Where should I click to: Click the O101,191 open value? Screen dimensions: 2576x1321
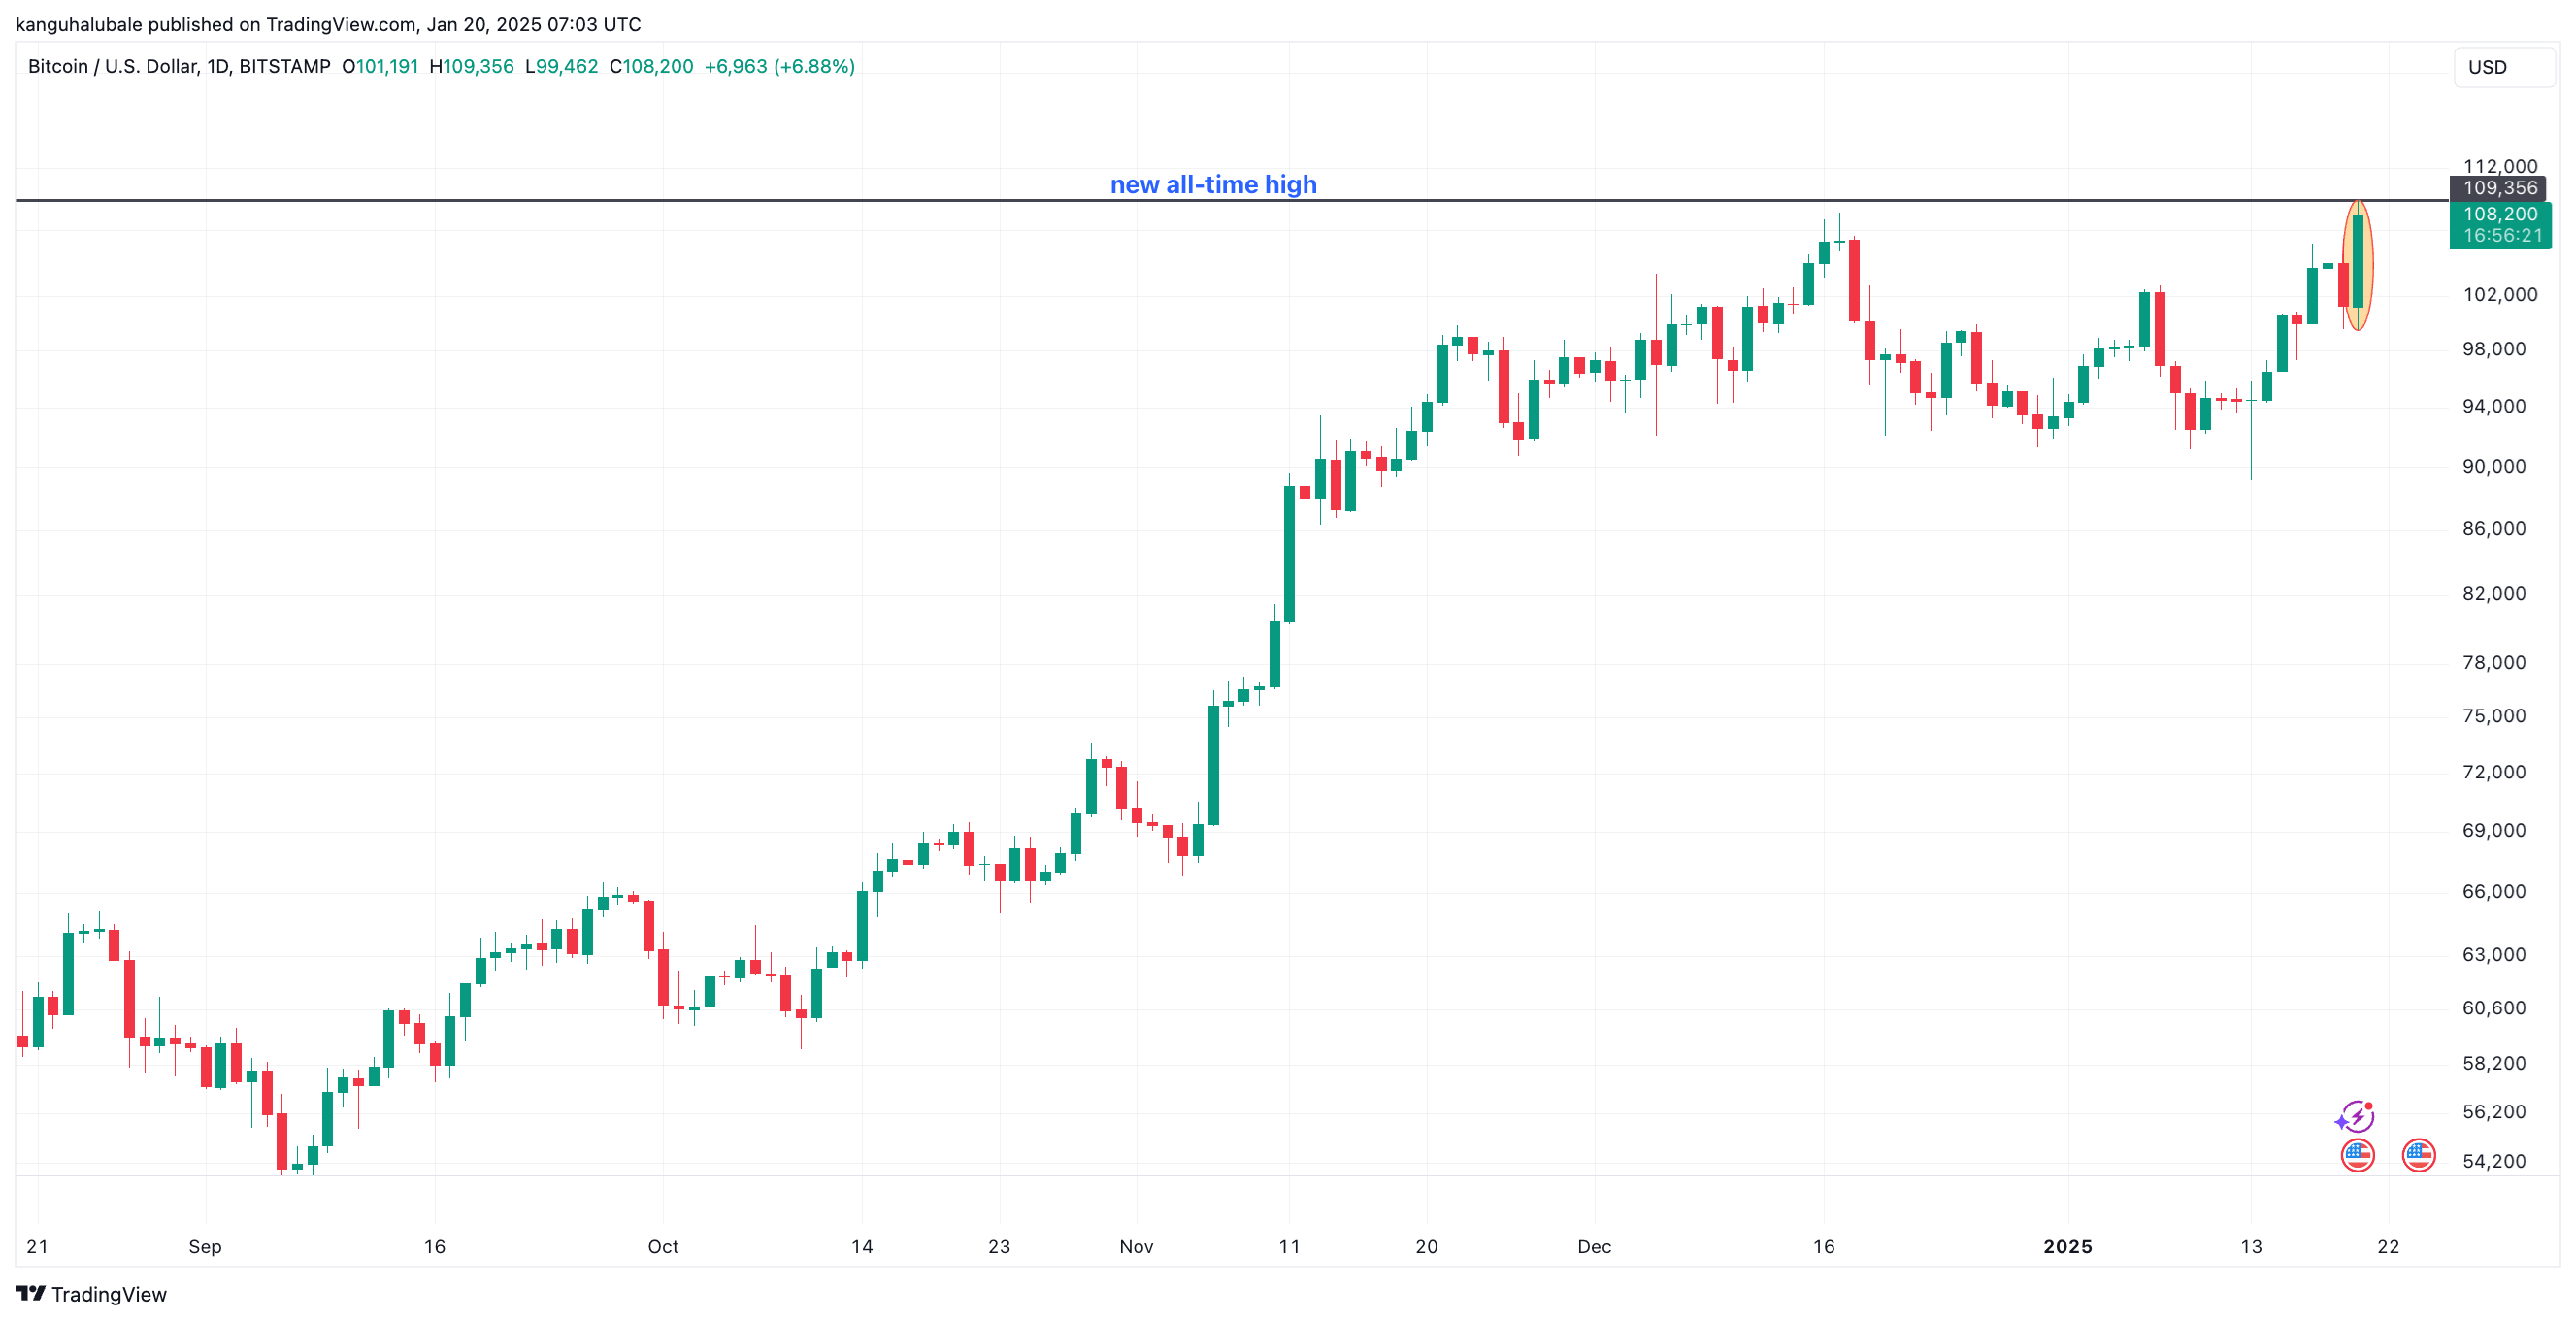[x=380, y=66]
